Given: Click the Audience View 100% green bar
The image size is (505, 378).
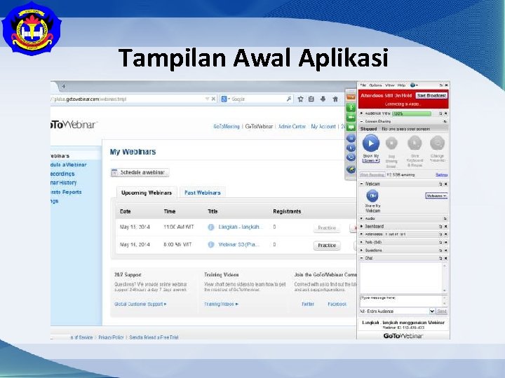Looking at the screenshot, I should pos(412,113).
